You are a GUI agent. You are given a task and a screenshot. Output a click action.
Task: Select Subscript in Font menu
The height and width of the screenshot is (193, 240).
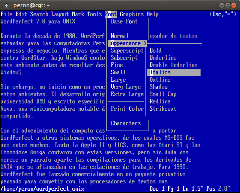(124, 58)
